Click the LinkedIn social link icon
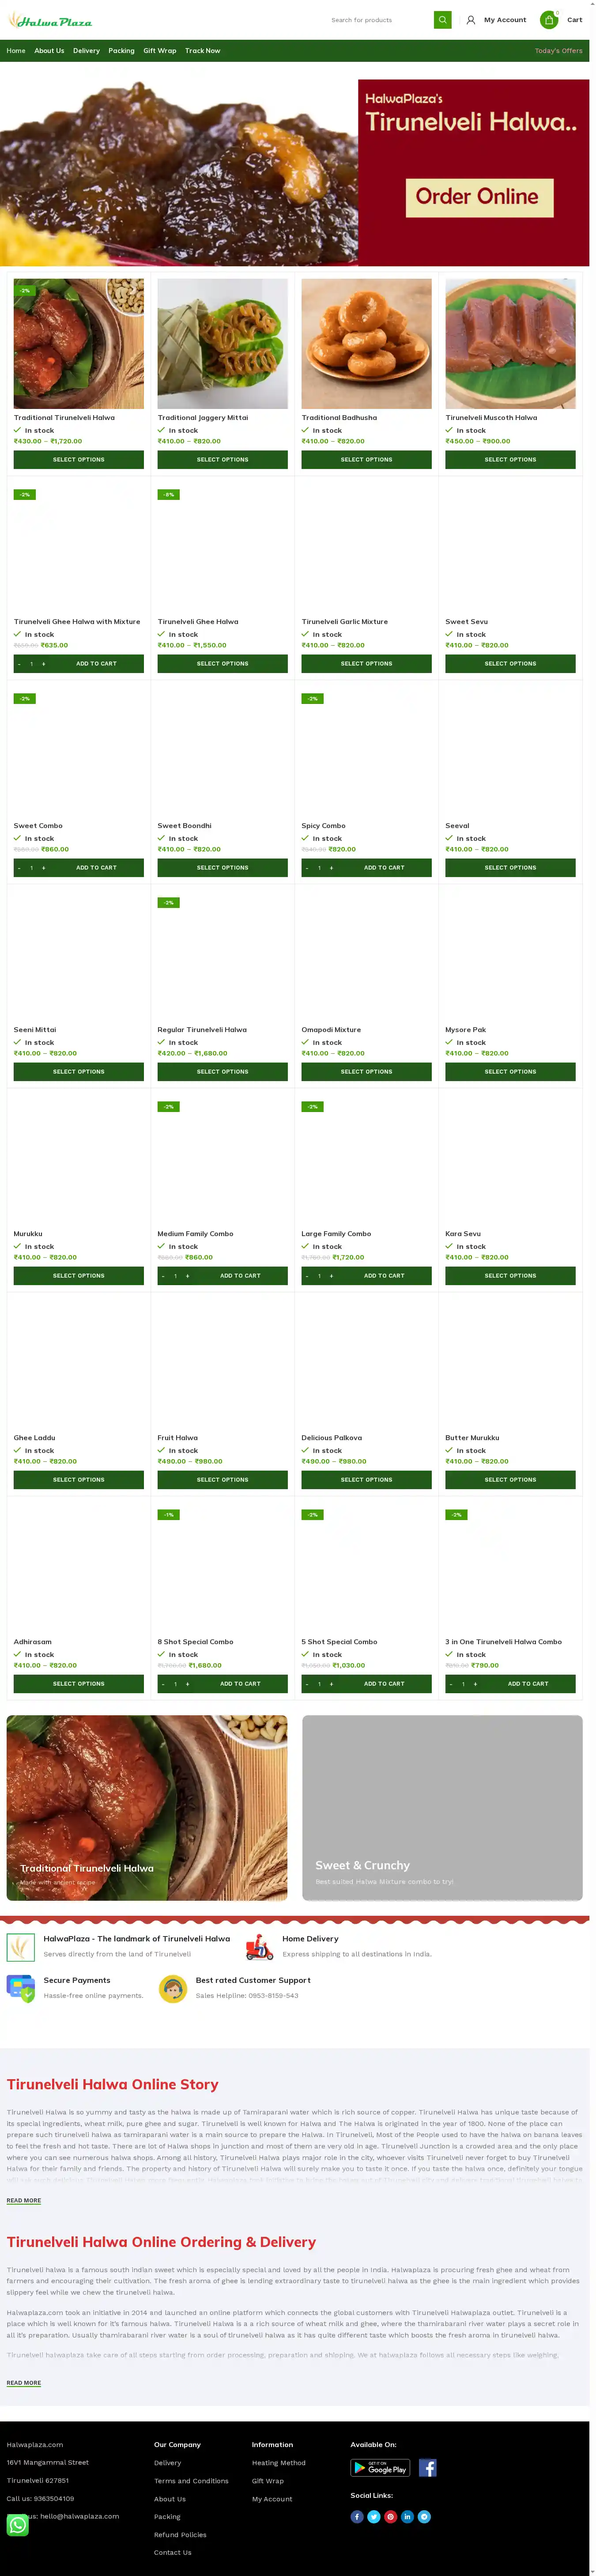This screenshot has width=596, height=2576. tap(407, 2516)
